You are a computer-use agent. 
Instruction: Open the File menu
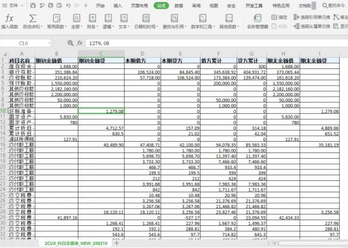13,6
